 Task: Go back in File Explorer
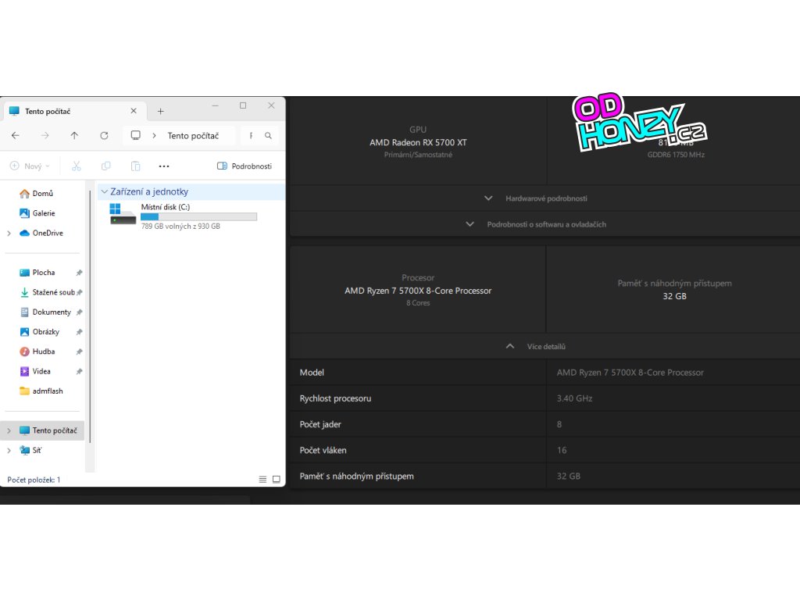click(x=16, y=136)
